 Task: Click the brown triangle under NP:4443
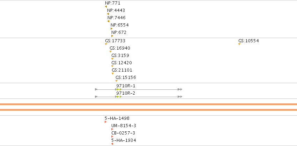coord(108,14)
